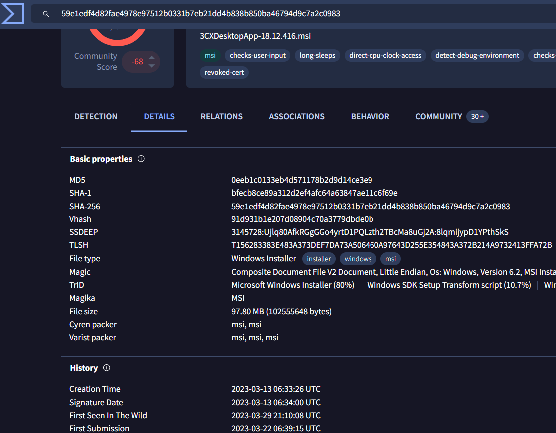Click the -68 community score value
556x433 pixels.
pos(137,62)
